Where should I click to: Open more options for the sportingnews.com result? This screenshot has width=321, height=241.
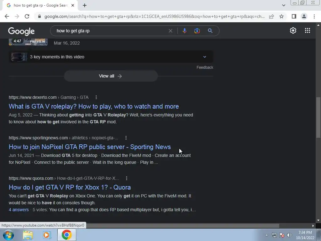126,138
